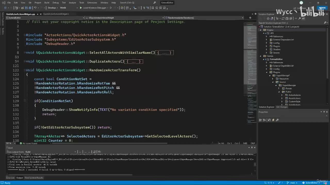Click the Solution Explorer Refresh icon
Viewport: 330px width, 185px height.
click(x=283, y=18)
